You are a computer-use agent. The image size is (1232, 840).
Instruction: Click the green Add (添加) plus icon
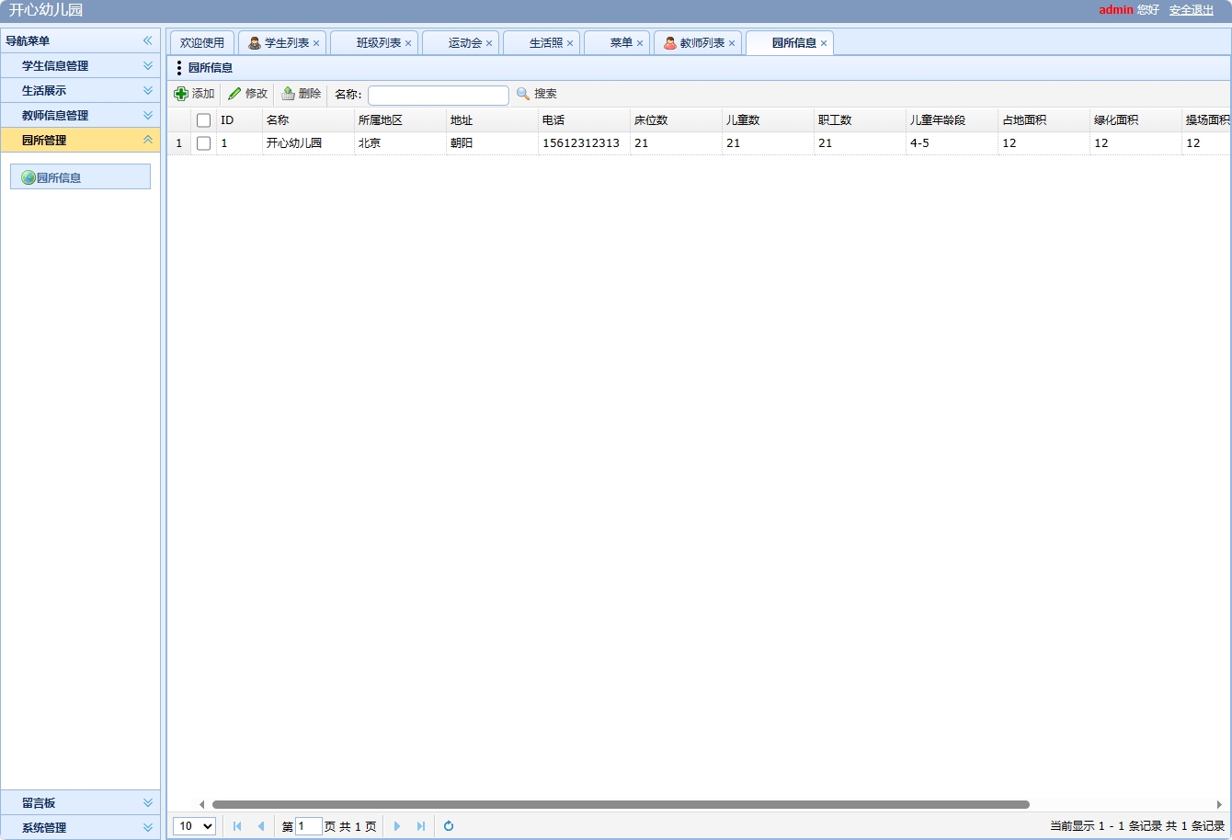click(x=181, y=94)
